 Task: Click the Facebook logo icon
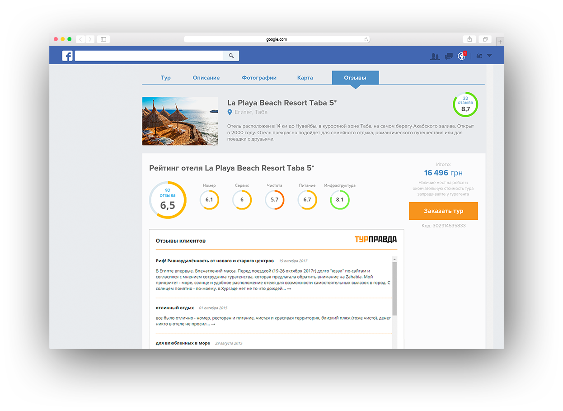point(67,56)
